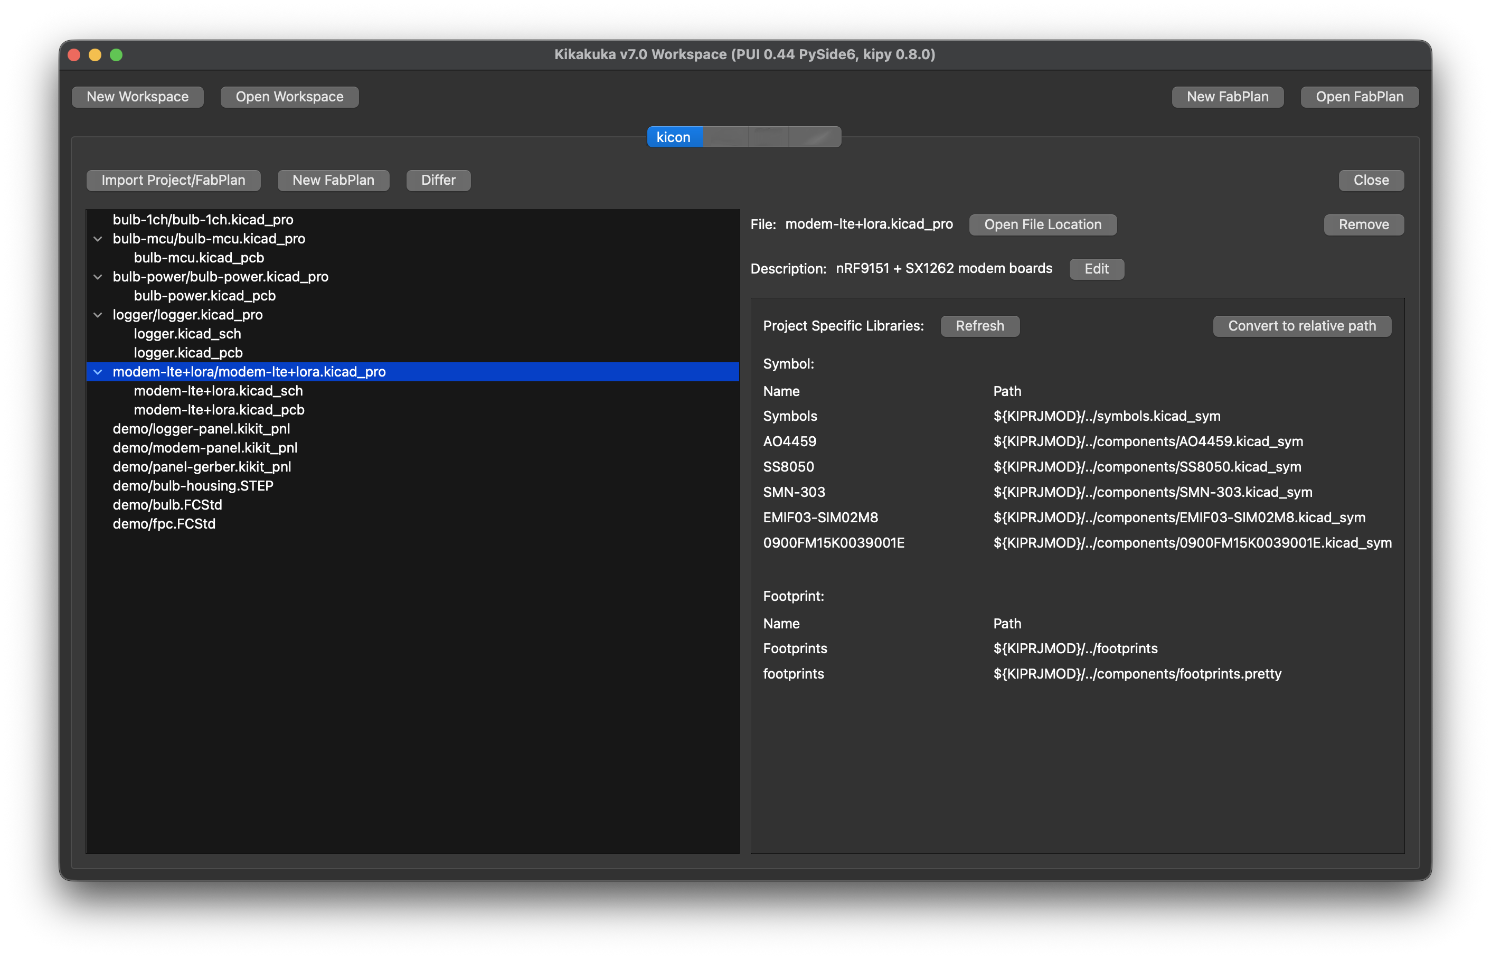Click the Close button for the workspace
Viewport: 1491px width, 959px height.
(1371, 180)
